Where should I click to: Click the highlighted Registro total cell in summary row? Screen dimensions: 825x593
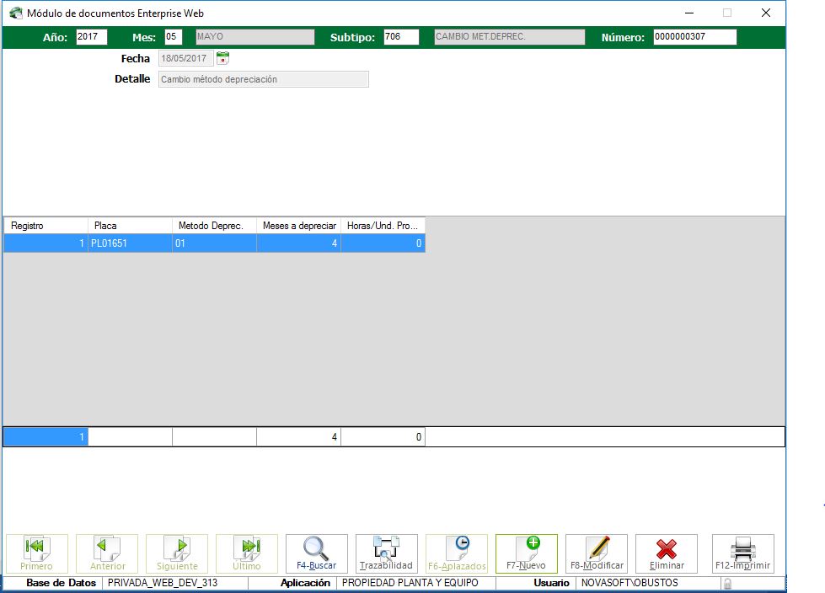[x=46, y=437]
